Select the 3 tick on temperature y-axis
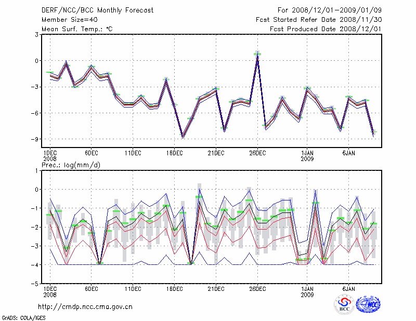This screenshot has height=321, width=416. point(37,34)
